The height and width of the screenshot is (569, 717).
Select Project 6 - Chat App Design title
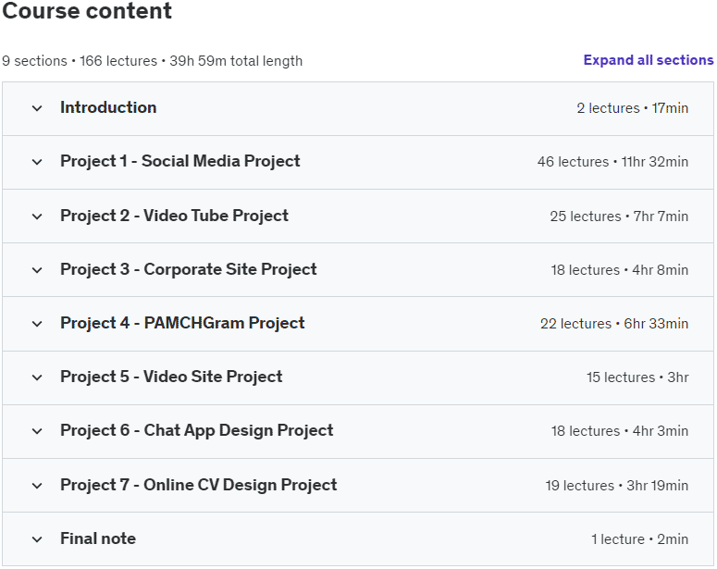click(x=197, y=431)
